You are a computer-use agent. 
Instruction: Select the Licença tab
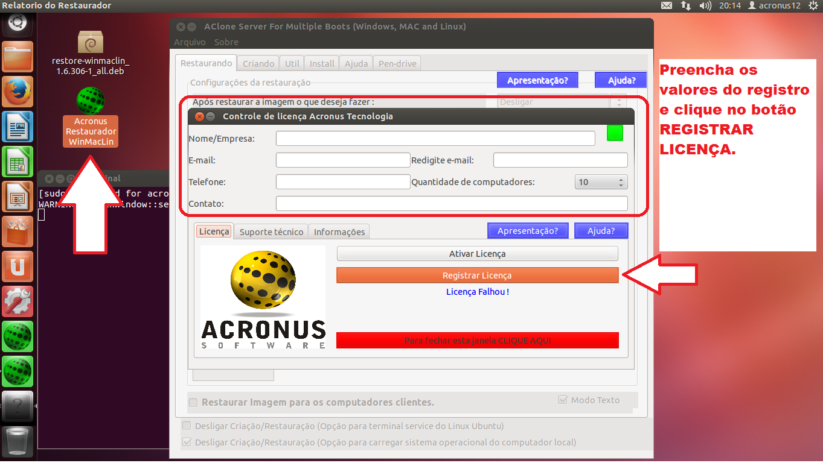[214, 231]
